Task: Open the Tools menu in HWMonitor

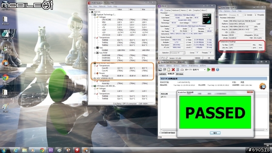Action: 109,6
